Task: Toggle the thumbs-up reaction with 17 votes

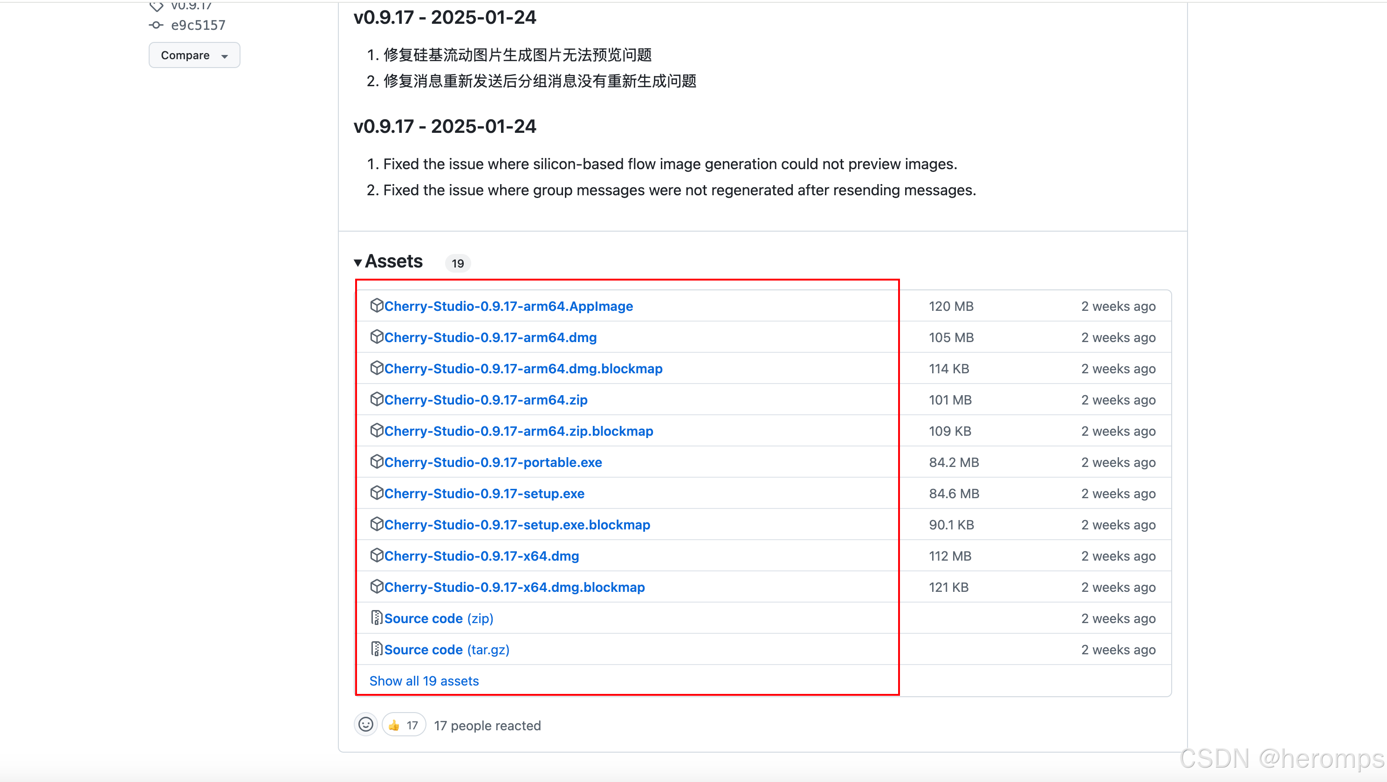Action: (404, 725)
